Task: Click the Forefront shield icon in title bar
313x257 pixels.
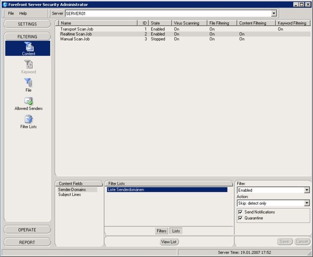Action: tap(5, 4)
